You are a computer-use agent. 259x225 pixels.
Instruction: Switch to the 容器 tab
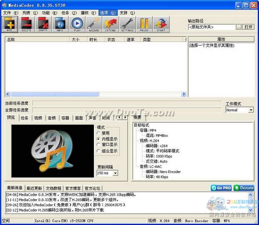click(x=65, y=118)
